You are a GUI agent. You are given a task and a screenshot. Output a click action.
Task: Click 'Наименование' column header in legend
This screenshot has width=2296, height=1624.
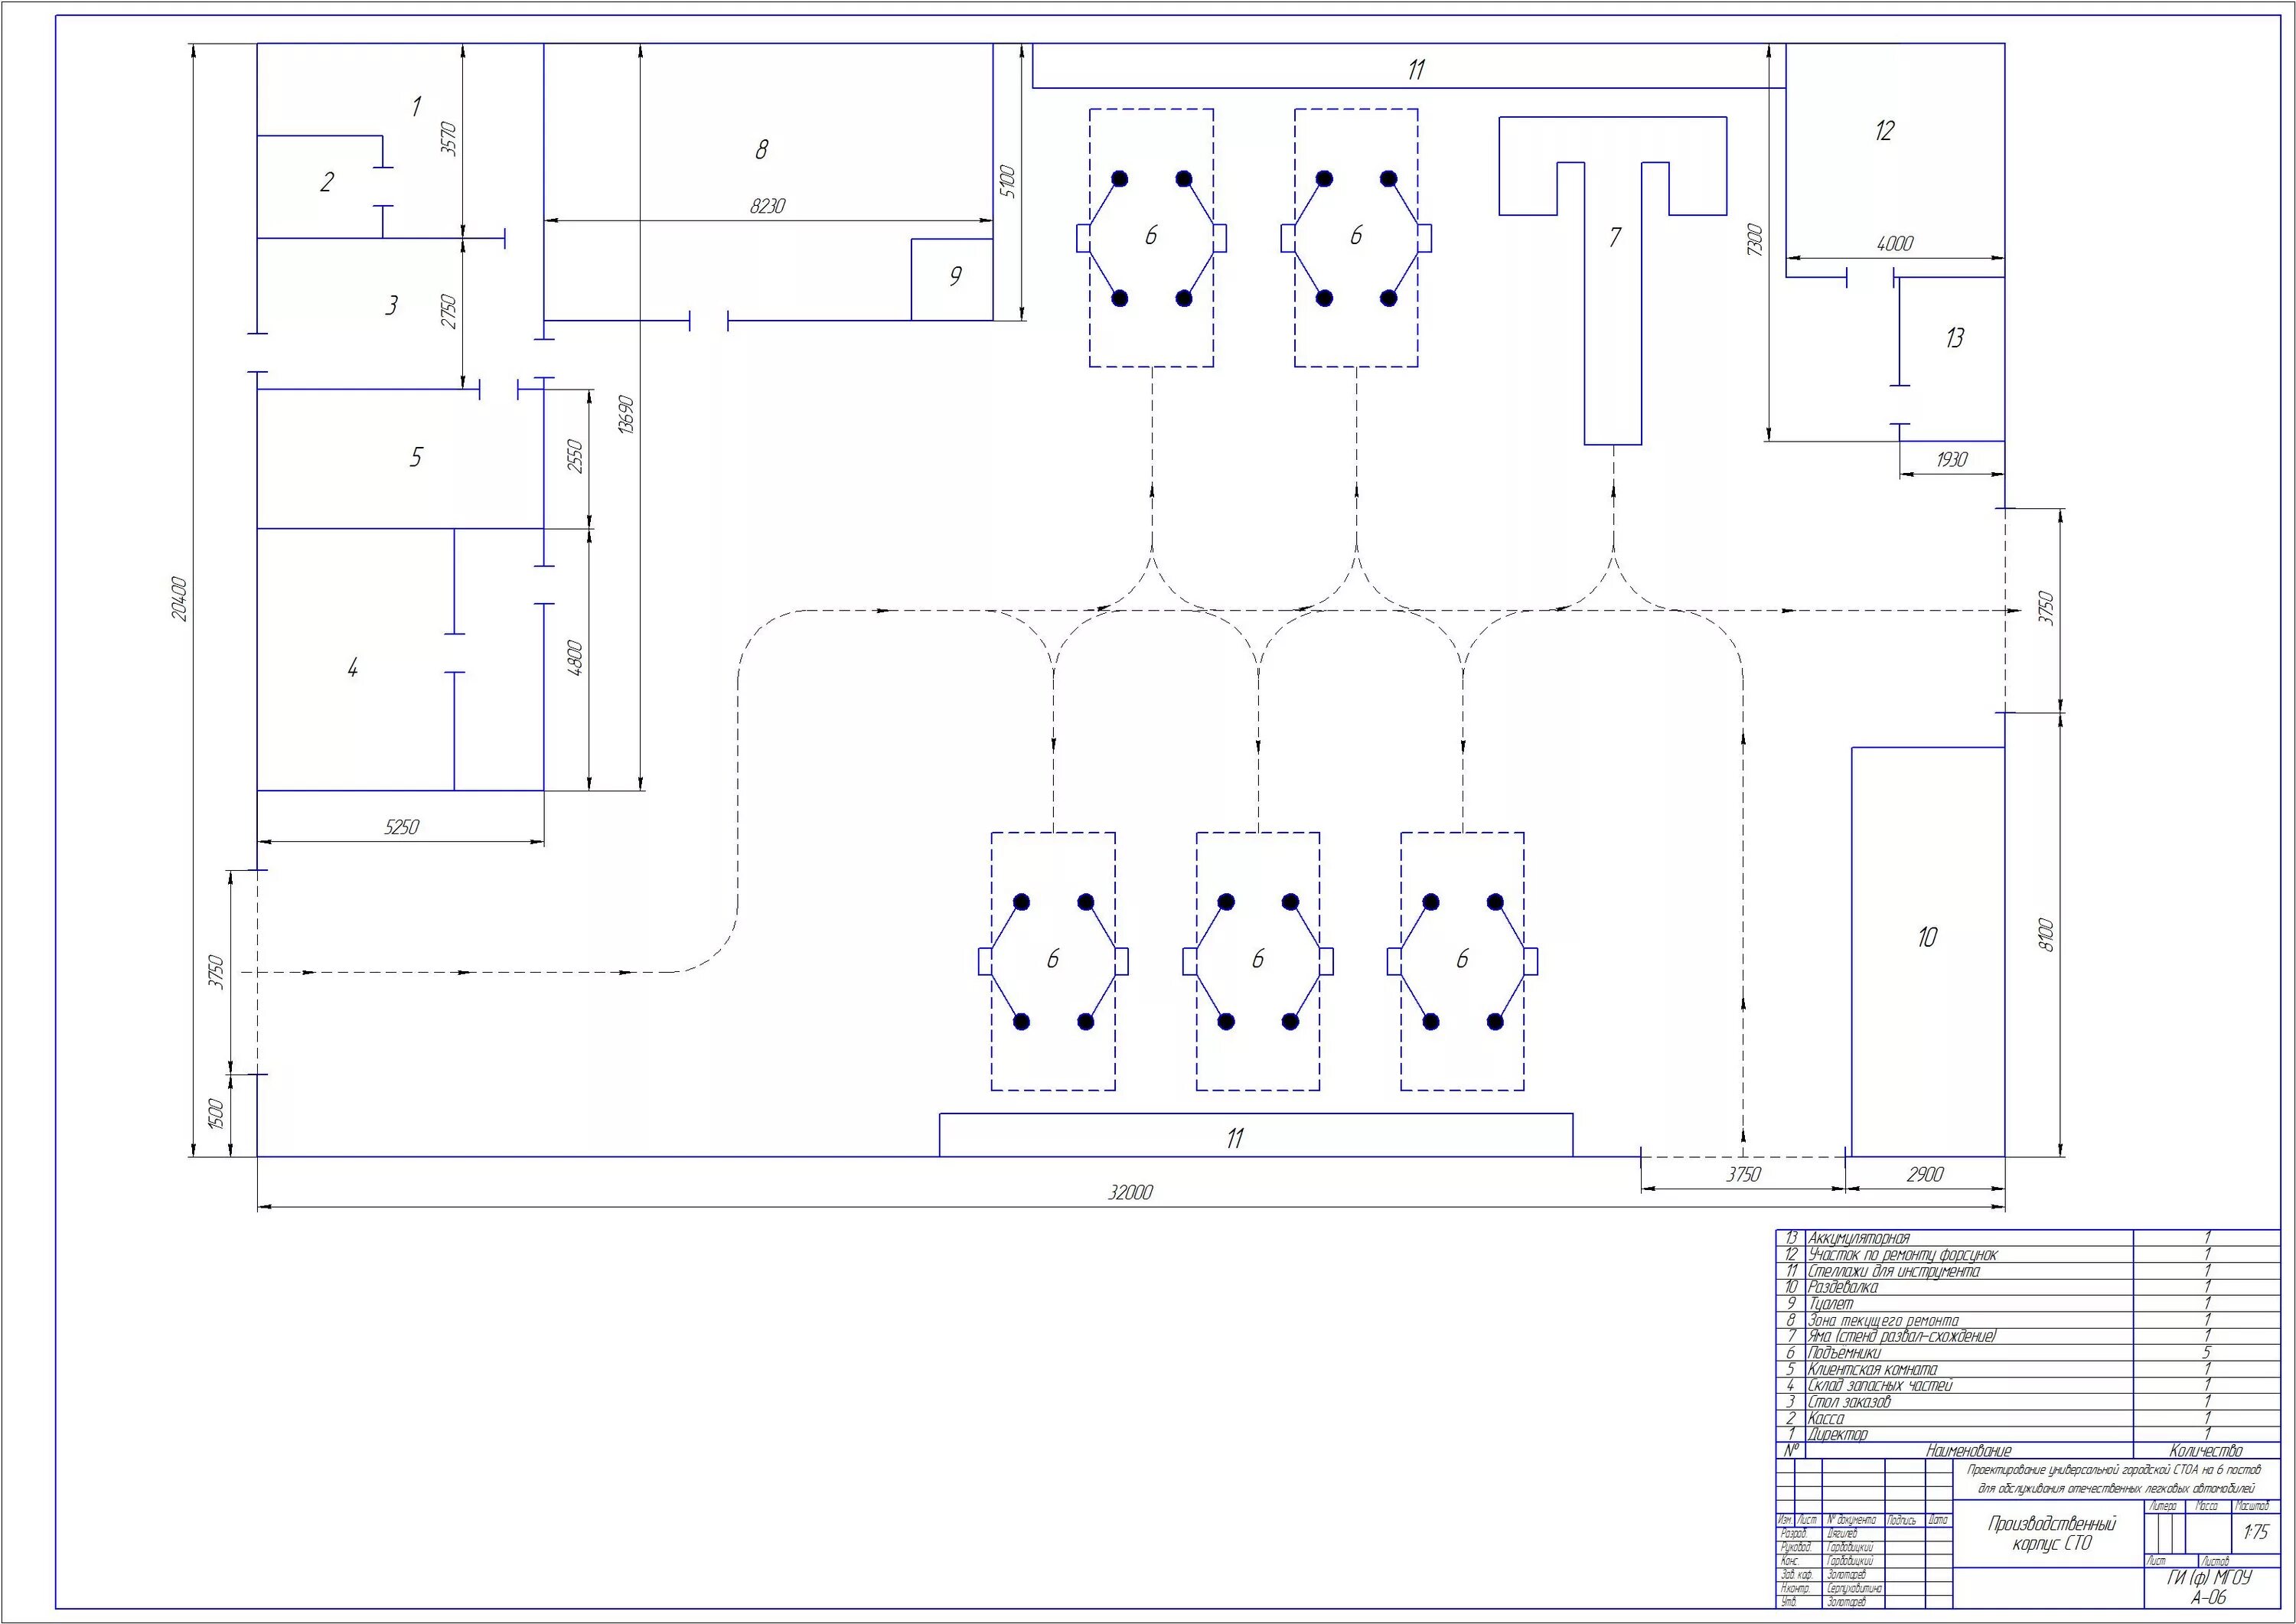[1968, 1450]
